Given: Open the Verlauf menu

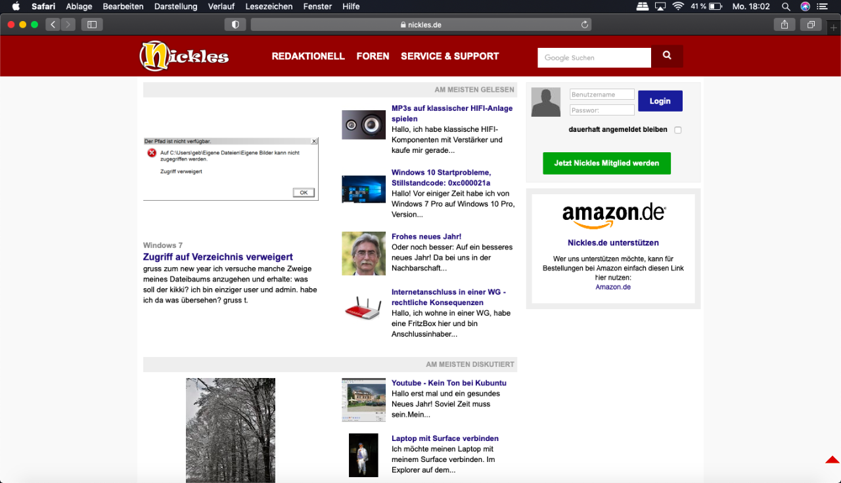Looking at the screenshot, I should click(x=221, y=7).
